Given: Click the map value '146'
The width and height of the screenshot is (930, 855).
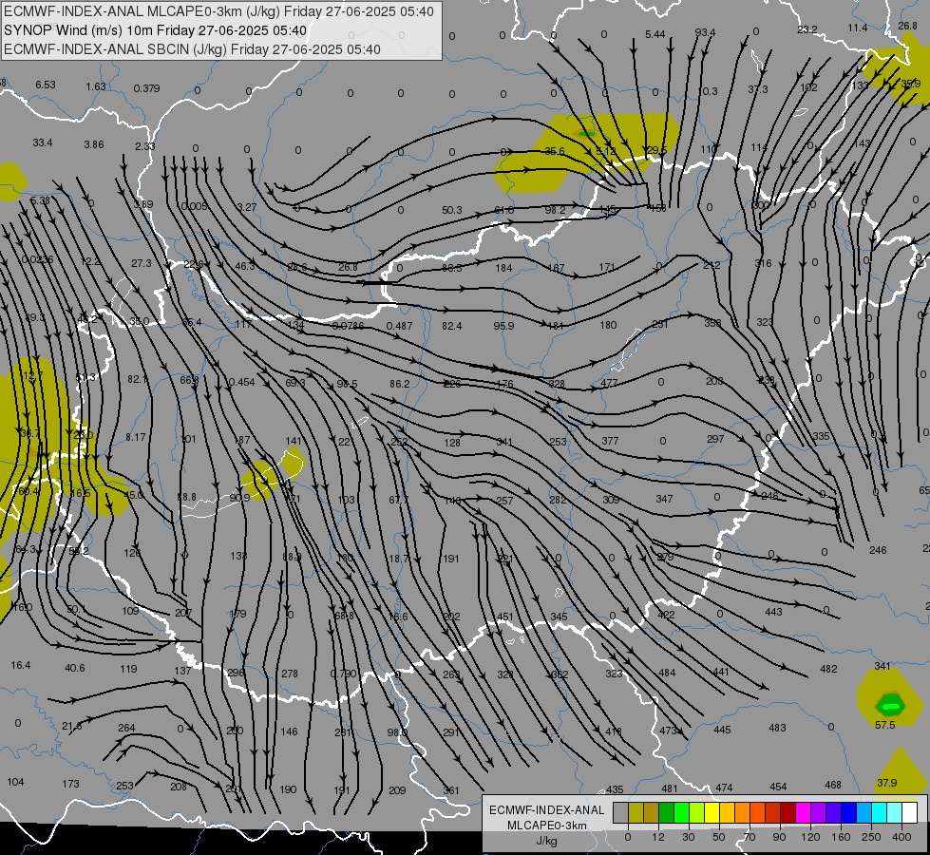Looking at the screenshot, I should pos(289,731).
